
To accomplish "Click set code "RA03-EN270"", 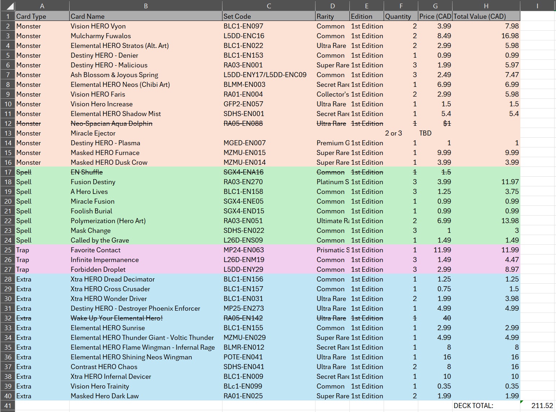I will [x=269, y=182].
